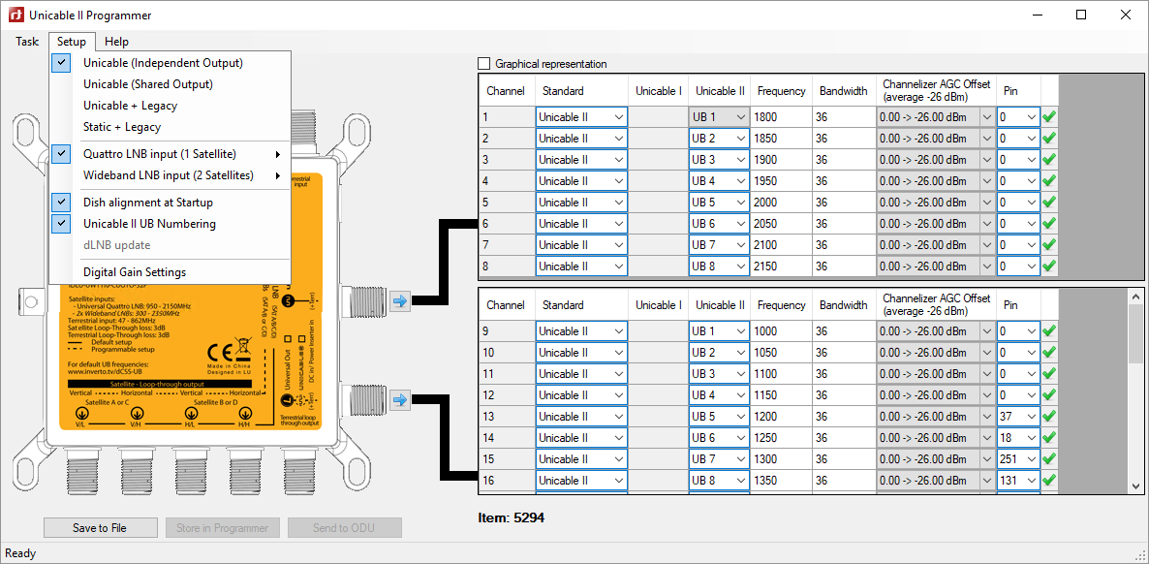Click green checkmark for channel 1

pyautogui.click(x=1049, y=117)
